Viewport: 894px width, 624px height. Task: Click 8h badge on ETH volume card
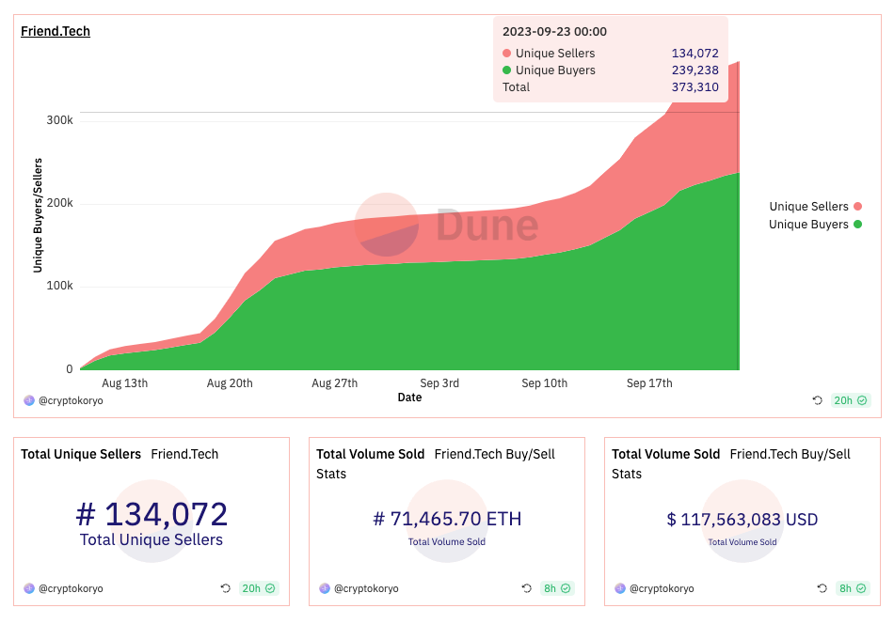point(556,588)
